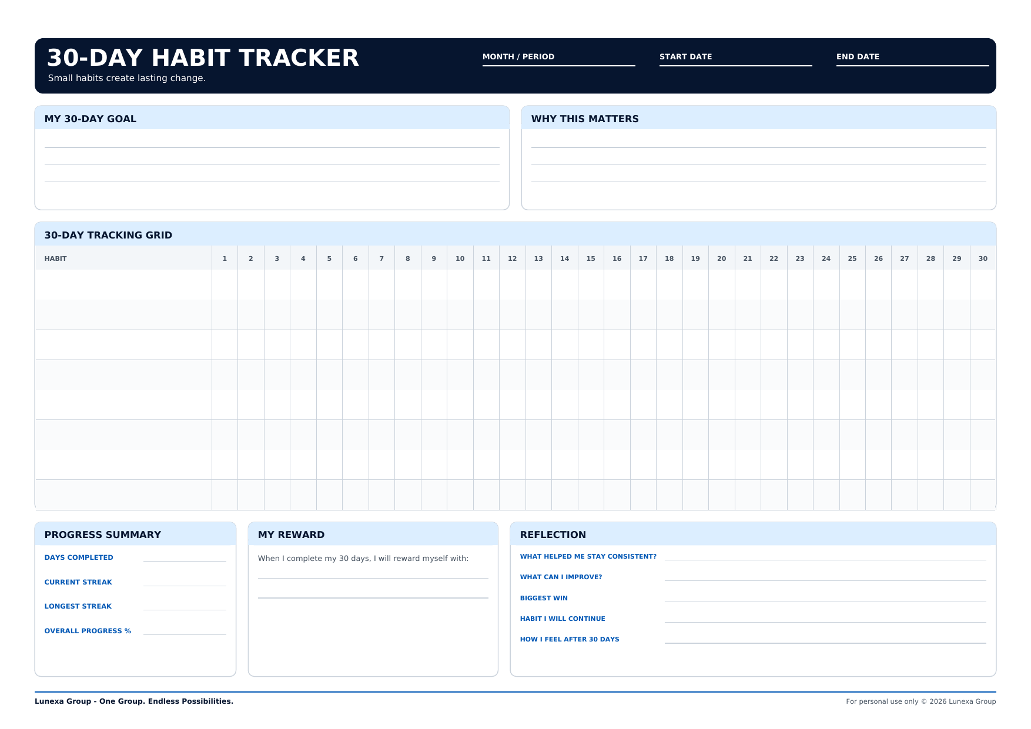Click the MY REWARD heading
This screenshot has height=729, width=1031.
coord(292,535)
